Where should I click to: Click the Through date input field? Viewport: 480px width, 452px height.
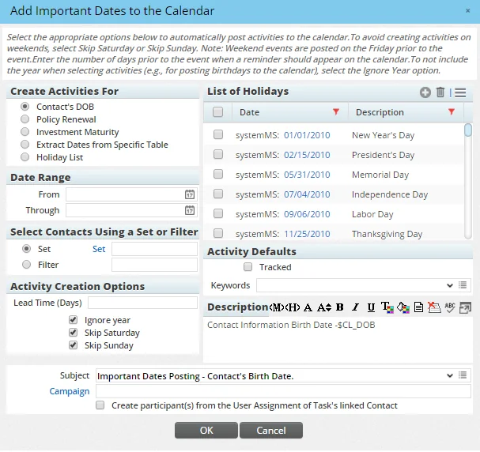coord(131,210)
